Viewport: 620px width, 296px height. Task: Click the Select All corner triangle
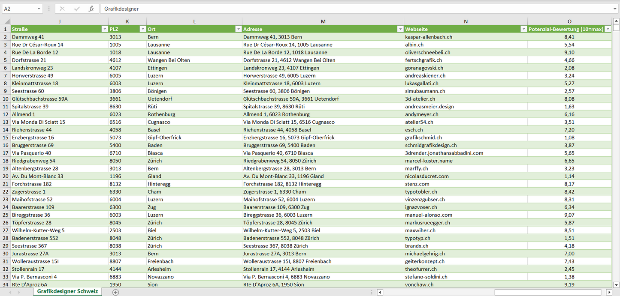7,21
